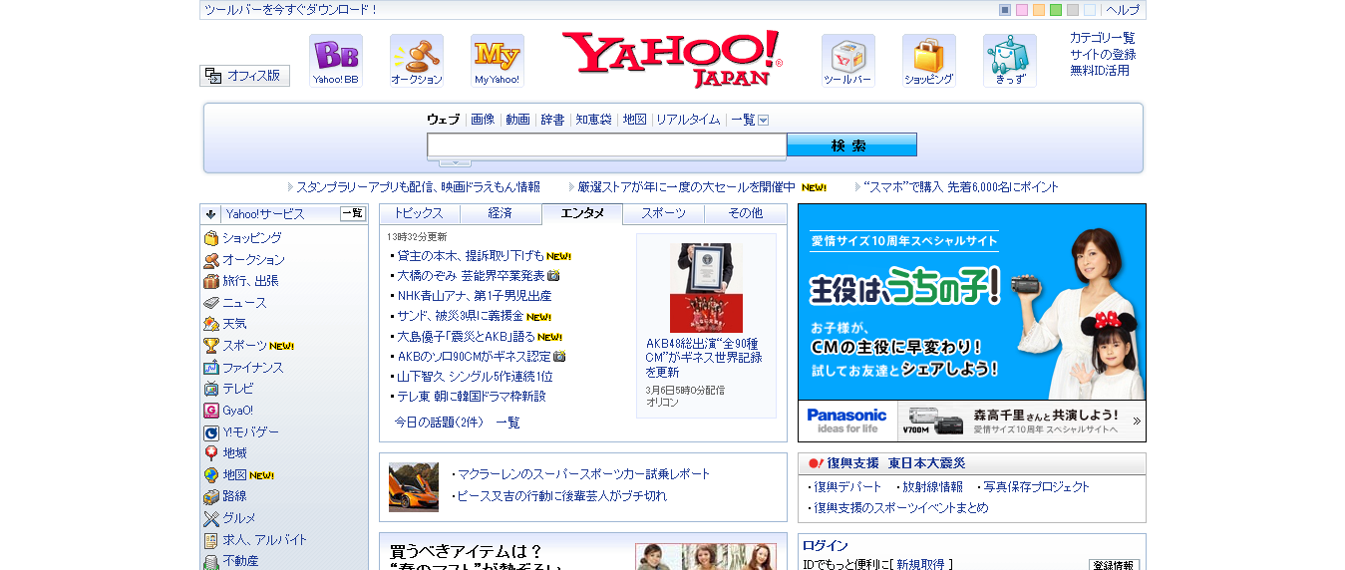Read the NHK青山アナ、第1子男児出産 headline
1345x570 pixels.
point(475,296)
